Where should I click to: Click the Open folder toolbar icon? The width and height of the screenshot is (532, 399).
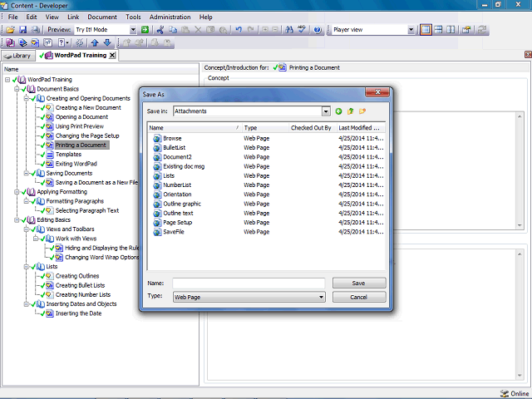[x=10, y=30]
